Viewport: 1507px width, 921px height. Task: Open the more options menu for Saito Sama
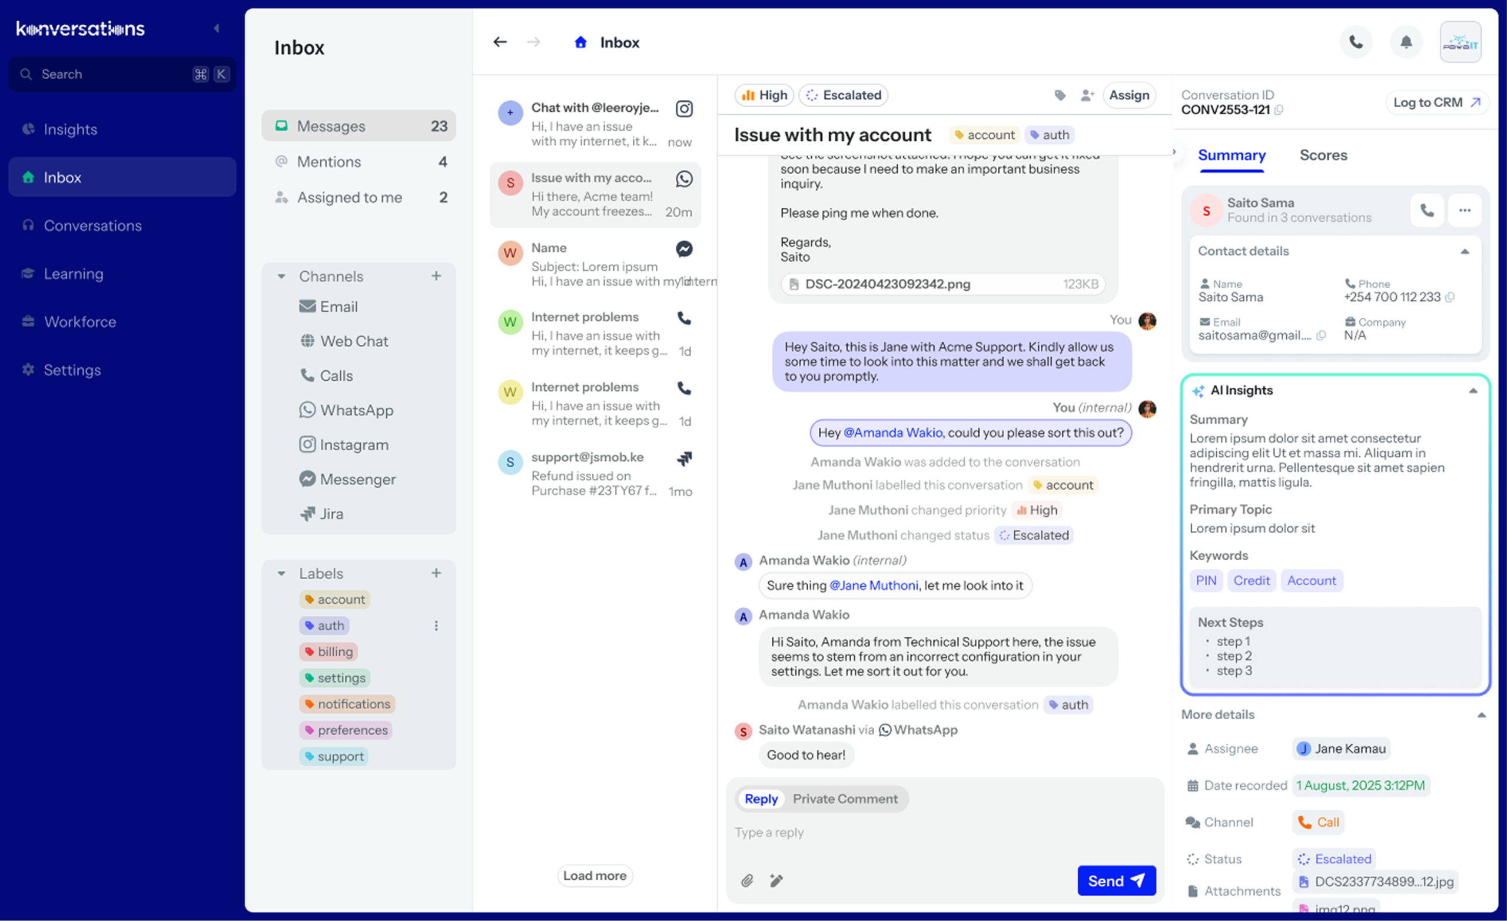tap(1464, 210)
